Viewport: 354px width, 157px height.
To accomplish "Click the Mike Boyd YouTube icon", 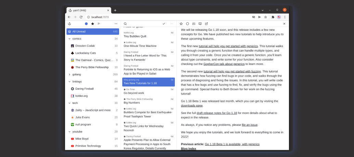I will (x=73, y=139).
